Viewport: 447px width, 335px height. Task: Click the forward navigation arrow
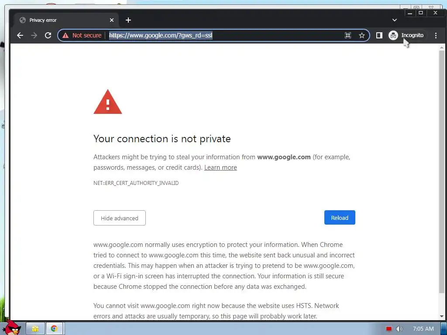[x=34, y=35]
